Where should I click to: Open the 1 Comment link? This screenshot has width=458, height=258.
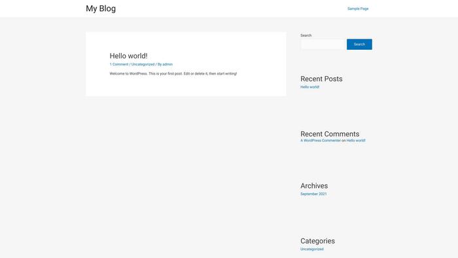coord(119,64)
